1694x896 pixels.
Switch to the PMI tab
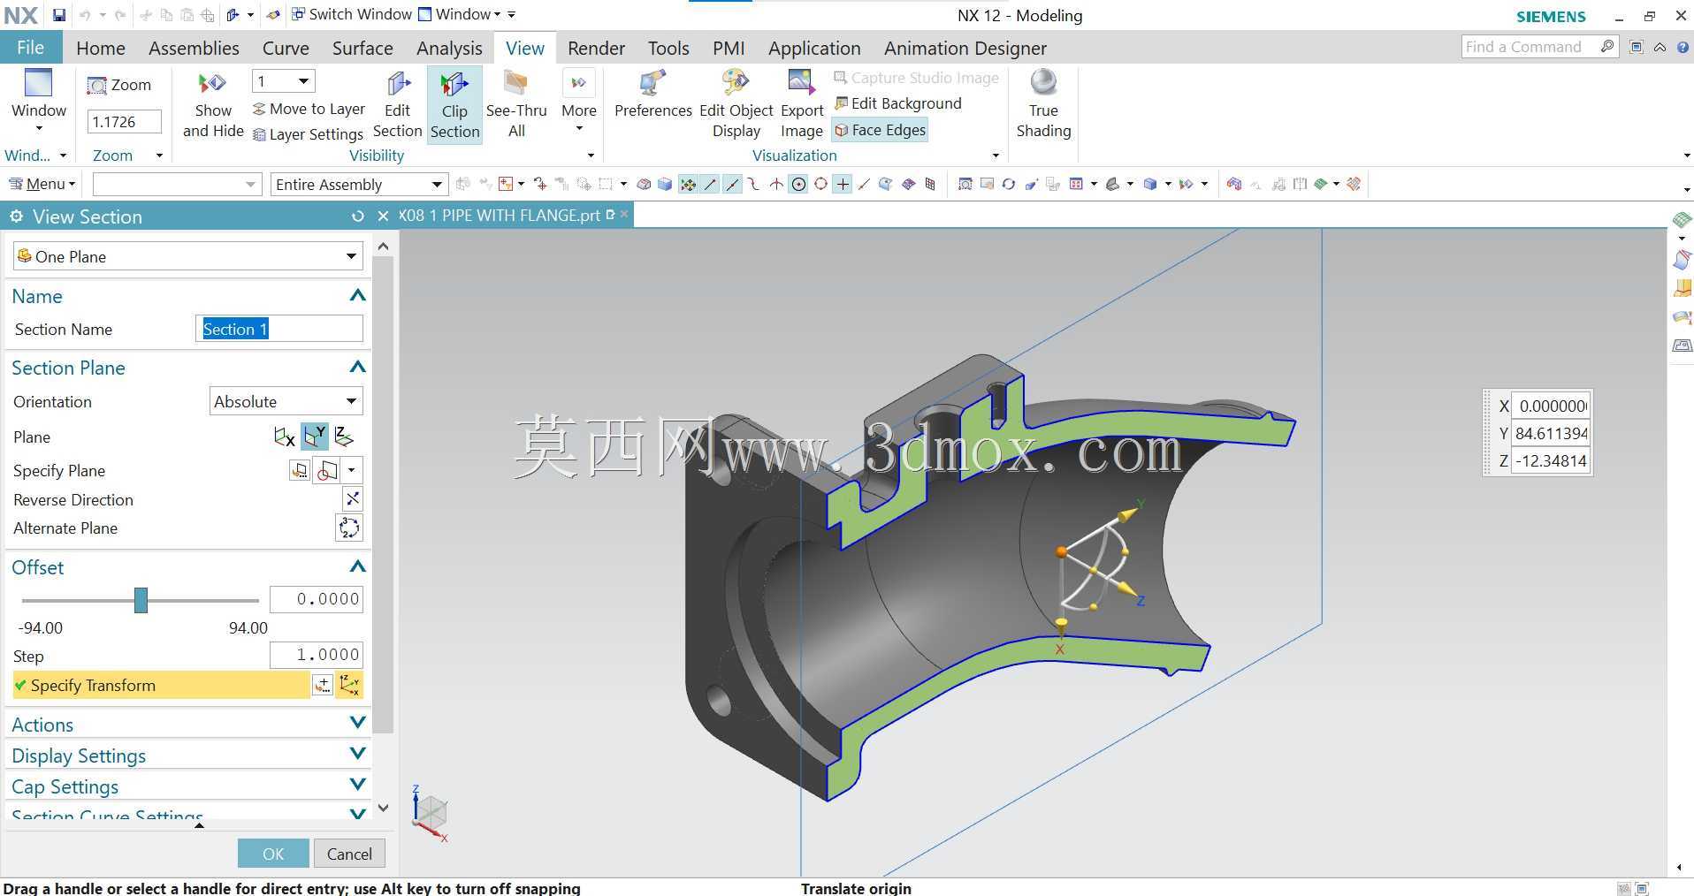[x=729, y=48]
